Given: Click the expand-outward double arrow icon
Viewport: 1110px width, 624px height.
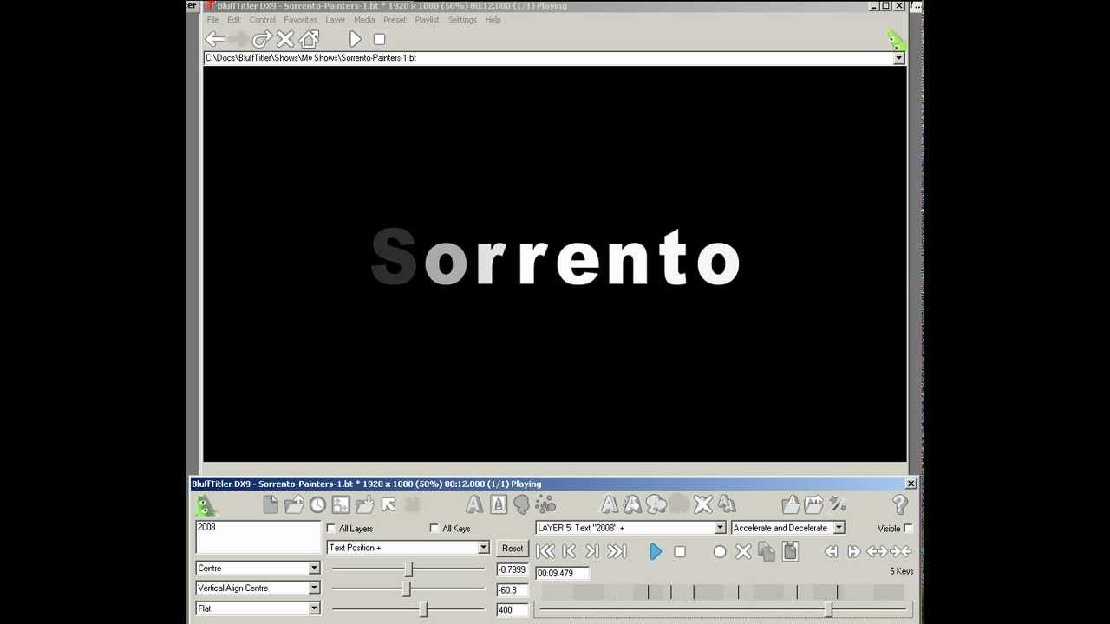Looking at the screenshot, I should click(877, 551).
